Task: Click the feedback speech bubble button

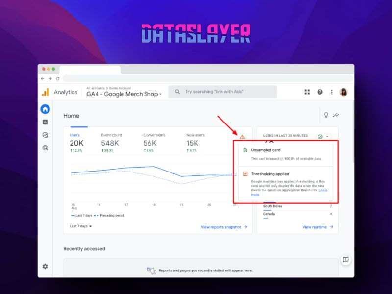Action: pos(346,260)
